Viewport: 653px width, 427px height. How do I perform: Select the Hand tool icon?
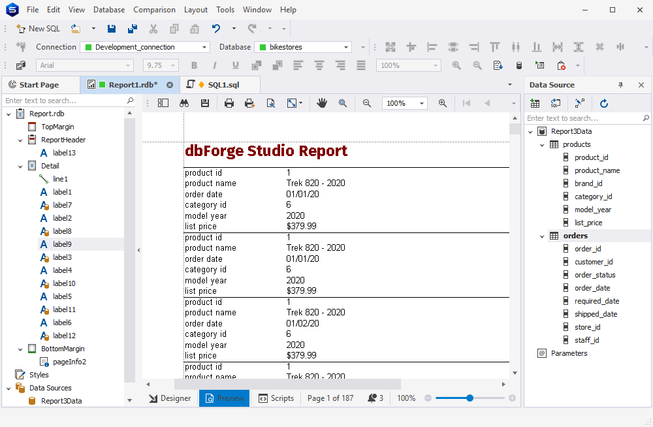pos(321,103)
